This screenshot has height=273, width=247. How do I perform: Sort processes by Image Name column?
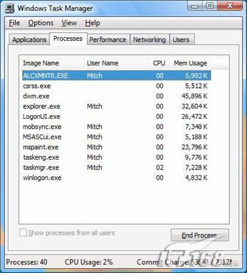(52, 63)
